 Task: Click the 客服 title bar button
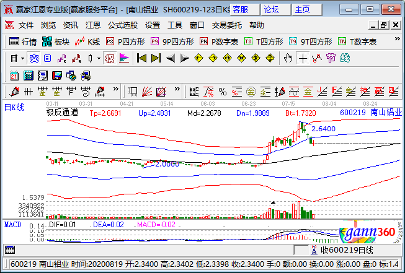[x=244, y=9]
